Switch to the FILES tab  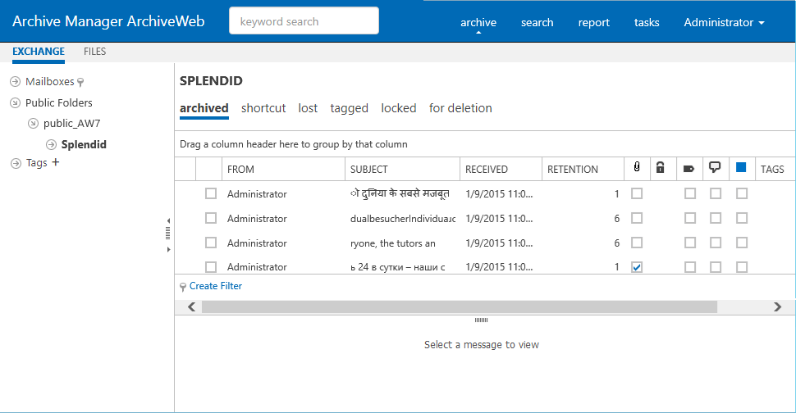tap(94, 52)
